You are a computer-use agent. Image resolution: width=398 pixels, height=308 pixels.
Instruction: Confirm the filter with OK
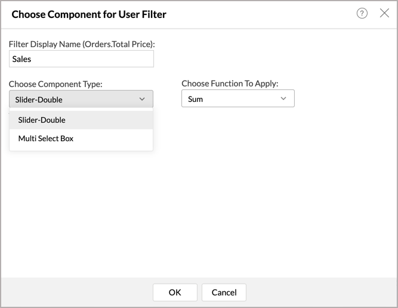175,292
